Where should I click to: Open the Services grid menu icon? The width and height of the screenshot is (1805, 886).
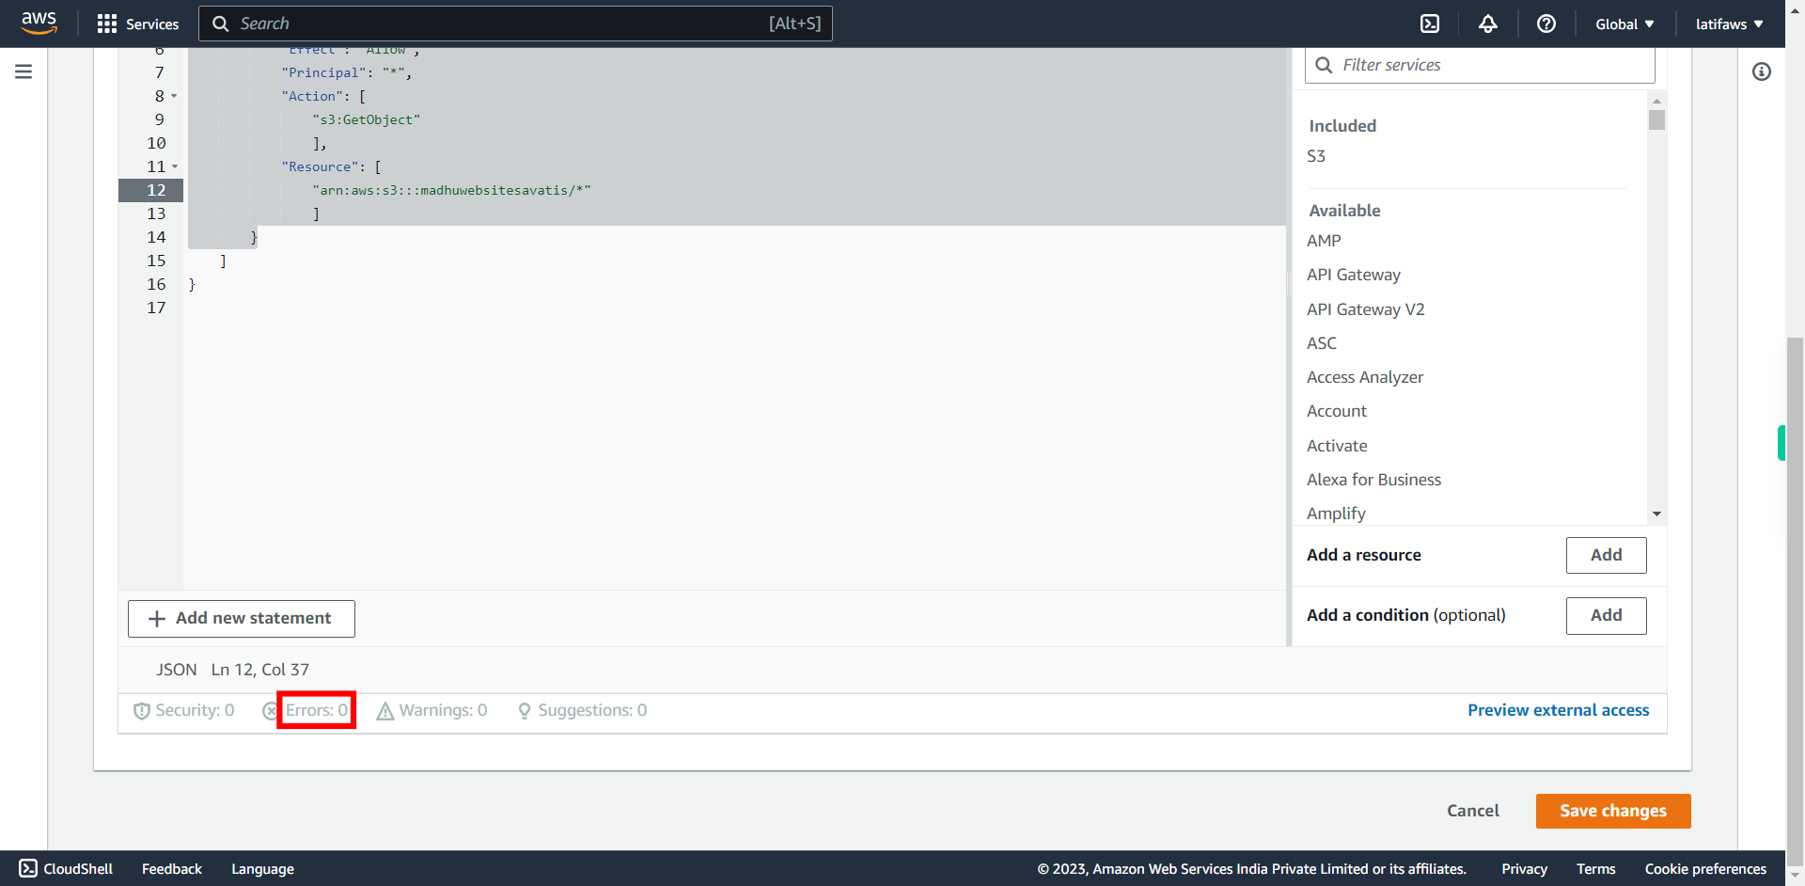(107, 24)
